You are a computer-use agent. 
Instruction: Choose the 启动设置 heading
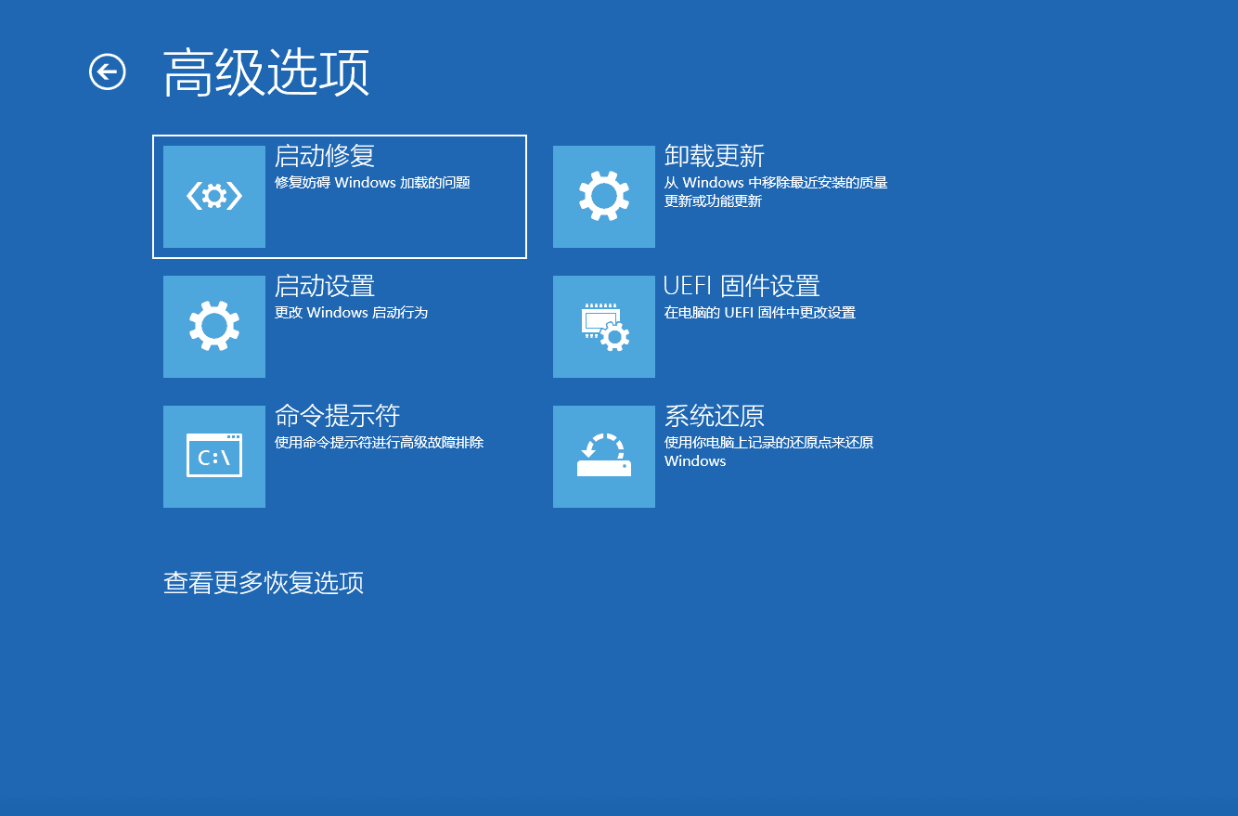pos(325,286)
